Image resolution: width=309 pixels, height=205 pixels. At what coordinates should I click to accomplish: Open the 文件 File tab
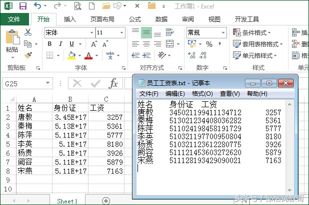[x=14, y=19]
